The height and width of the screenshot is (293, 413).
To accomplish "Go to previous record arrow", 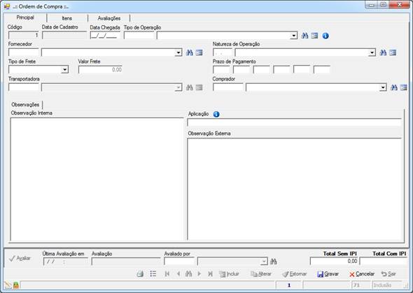I will point(178,274).
